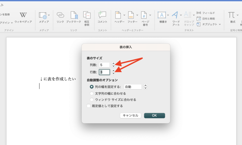This screenshot has width=242, height=145.
Task: Open the Wikipedia add-in
Action: (x=23, y=18)
